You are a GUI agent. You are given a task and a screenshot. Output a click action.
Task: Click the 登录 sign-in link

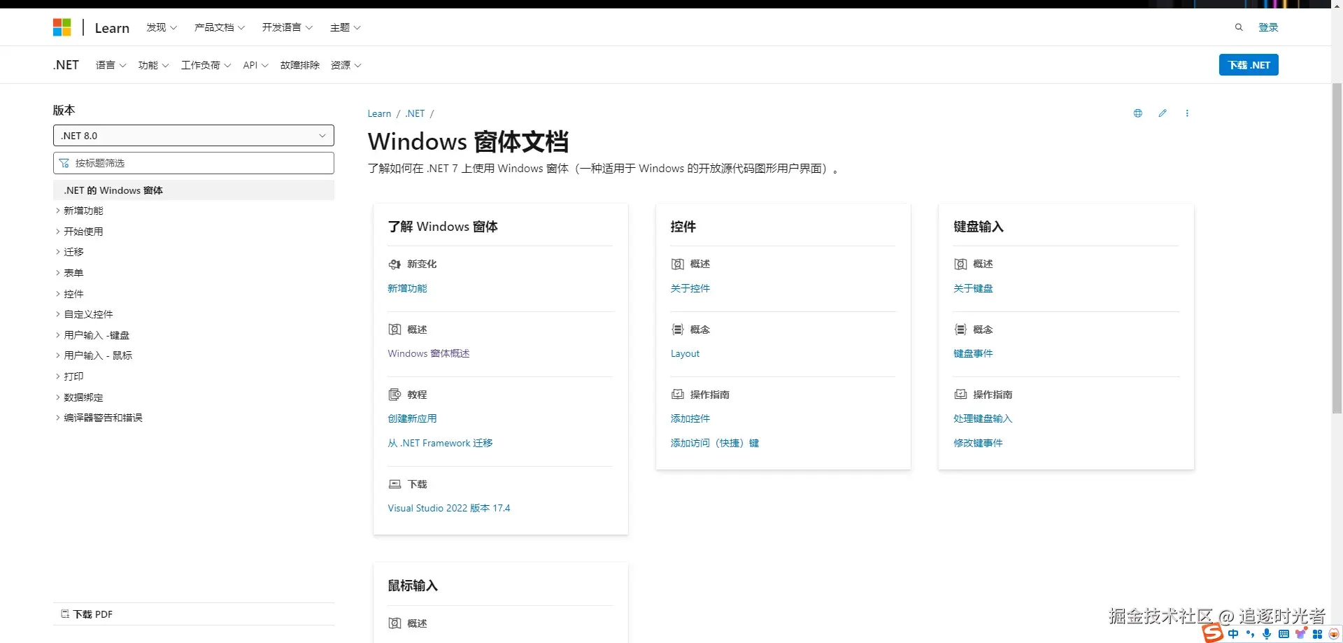pyautogui.click(x=1268, y=27)
